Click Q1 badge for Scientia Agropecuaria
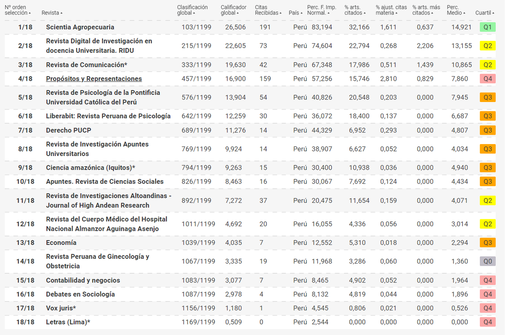 (487, 27)
